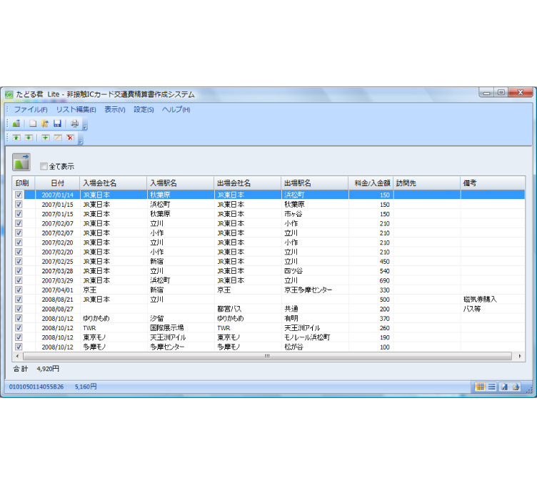Click the large card import button above the table
This screenshot has height=485, width=537.
pyautogui.click(x=21, y=162)
